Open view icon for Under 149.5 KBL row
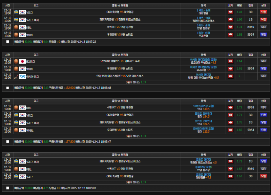 pyautogui.click(x=230, y=108)
